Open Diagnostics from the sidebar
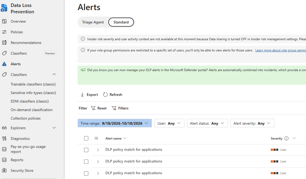 (x=20, y=139)
